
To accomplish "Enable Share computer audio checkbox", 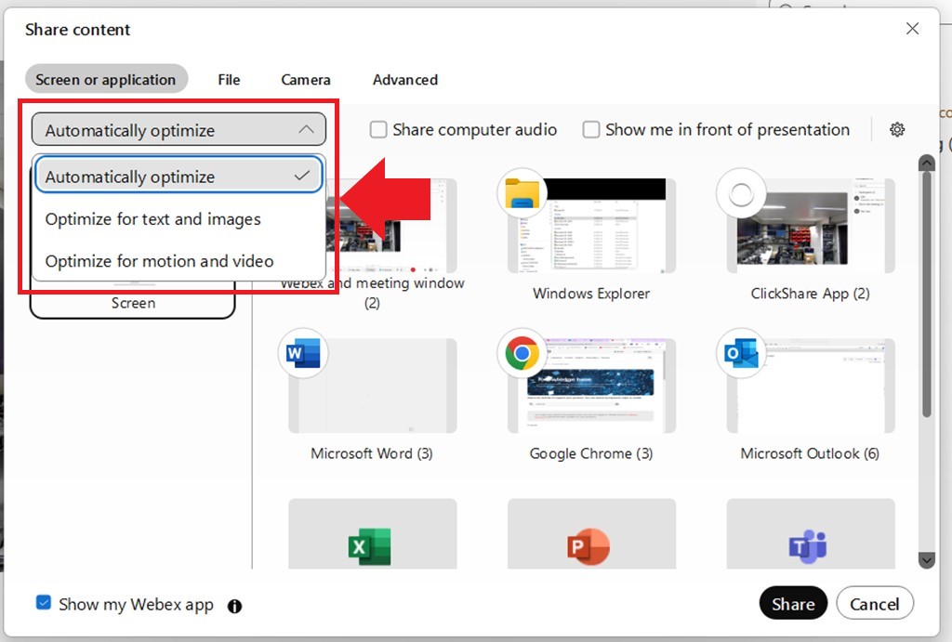I will [x=378, y=130].
